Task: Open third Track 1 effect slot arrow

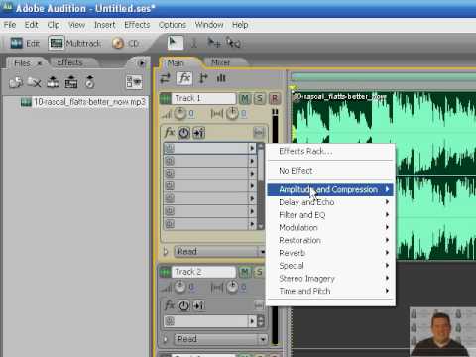Action: pos(252,174)
